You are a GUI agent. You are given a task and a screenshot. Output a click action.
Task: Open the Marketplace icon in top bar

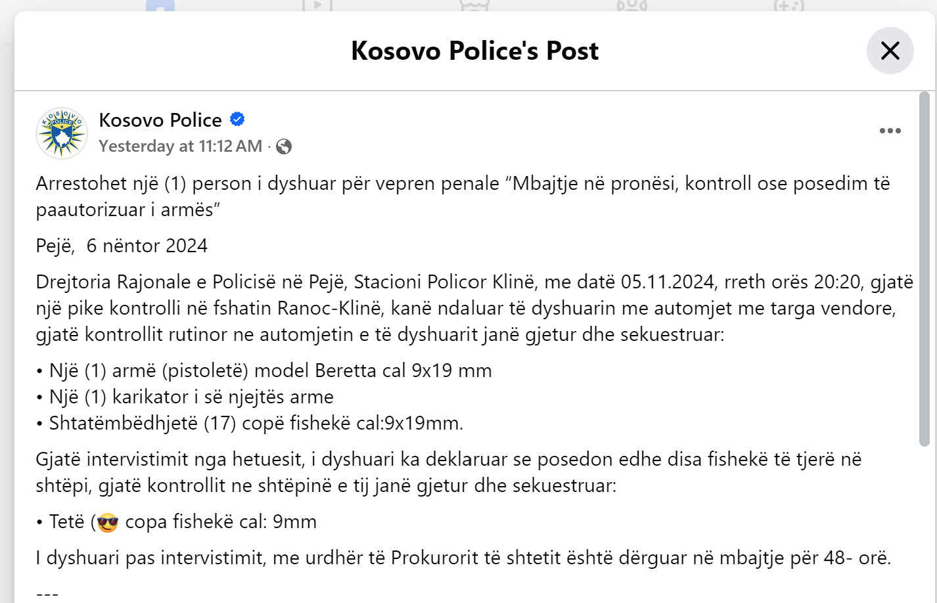click(474, 5)
